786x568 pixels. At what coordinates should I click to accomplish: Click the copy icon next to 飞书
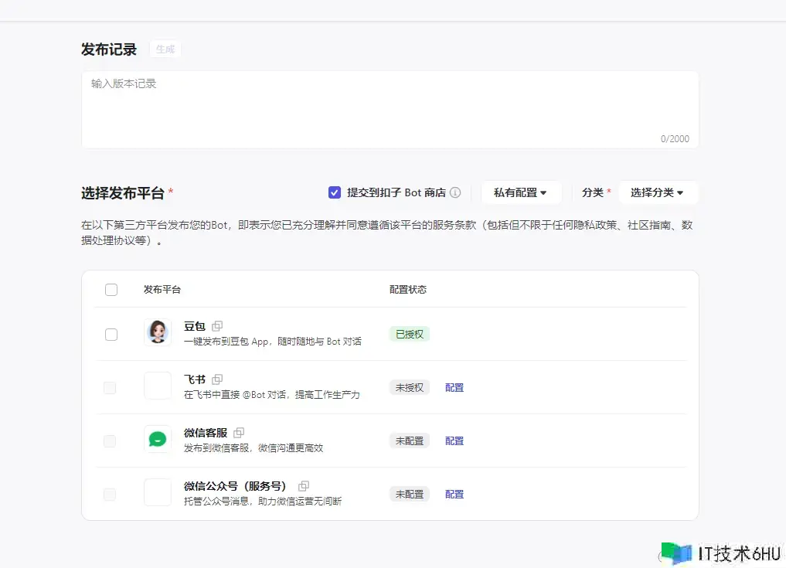[x=217, y=379]
